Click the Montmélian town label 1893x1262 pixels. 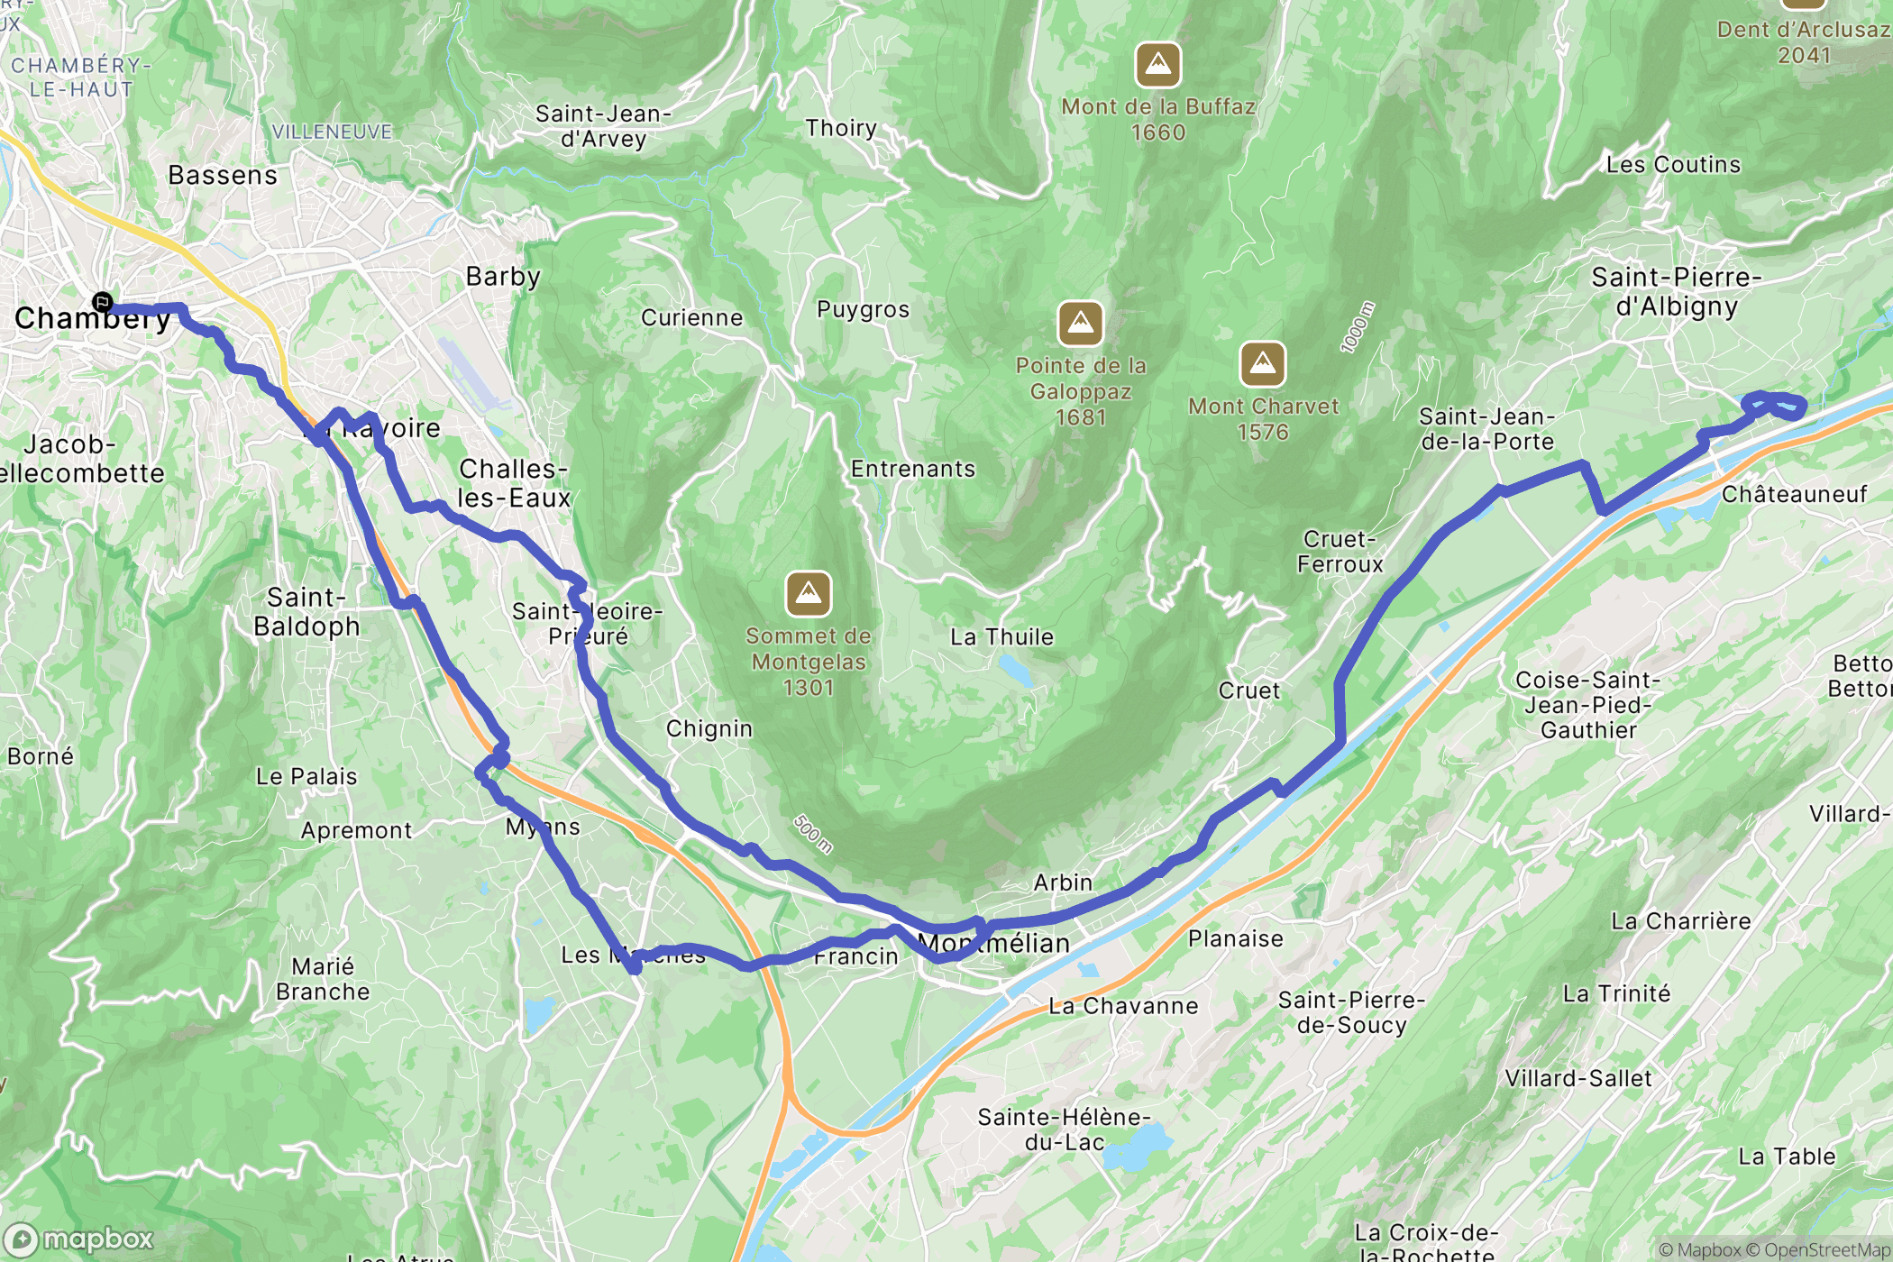[x=993, y=944]
